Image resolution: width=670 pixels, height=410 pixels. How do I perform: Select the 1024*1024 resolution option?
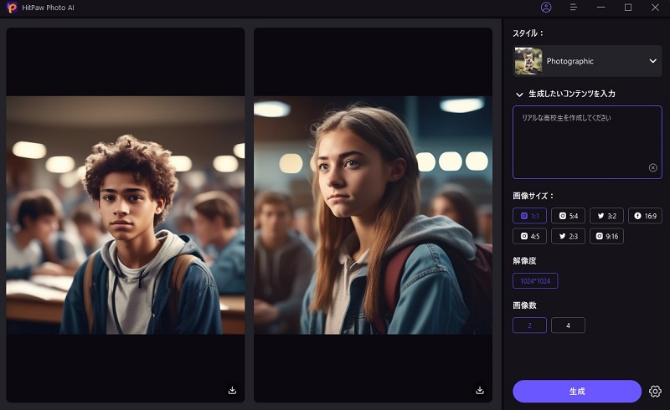pyautogui.click(x=535, y=280)
